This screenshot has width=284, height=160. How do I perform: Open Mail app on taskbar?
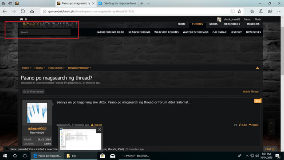(112, 156)
